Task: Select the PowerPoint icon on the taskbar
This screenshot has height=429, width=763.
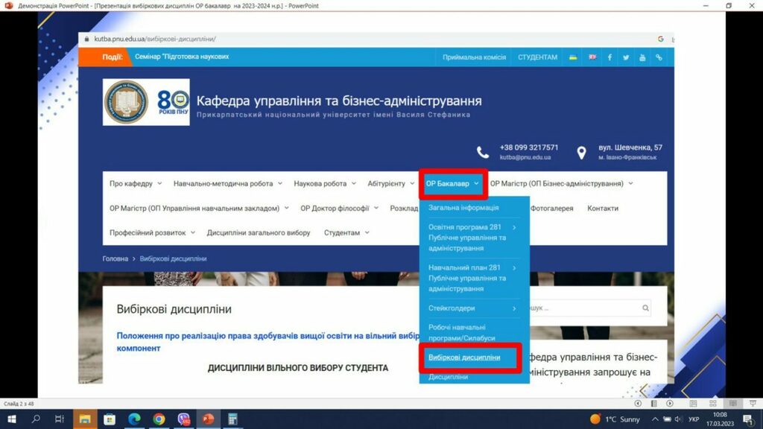Action: pos(208,419)
